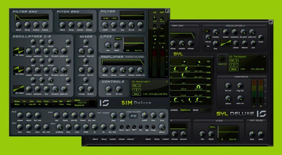Image resolution: width=282 pixels, height=155 pixels.
Task: Open the File dropdown in SYL preset panel
Action: [x=234, y=60]
